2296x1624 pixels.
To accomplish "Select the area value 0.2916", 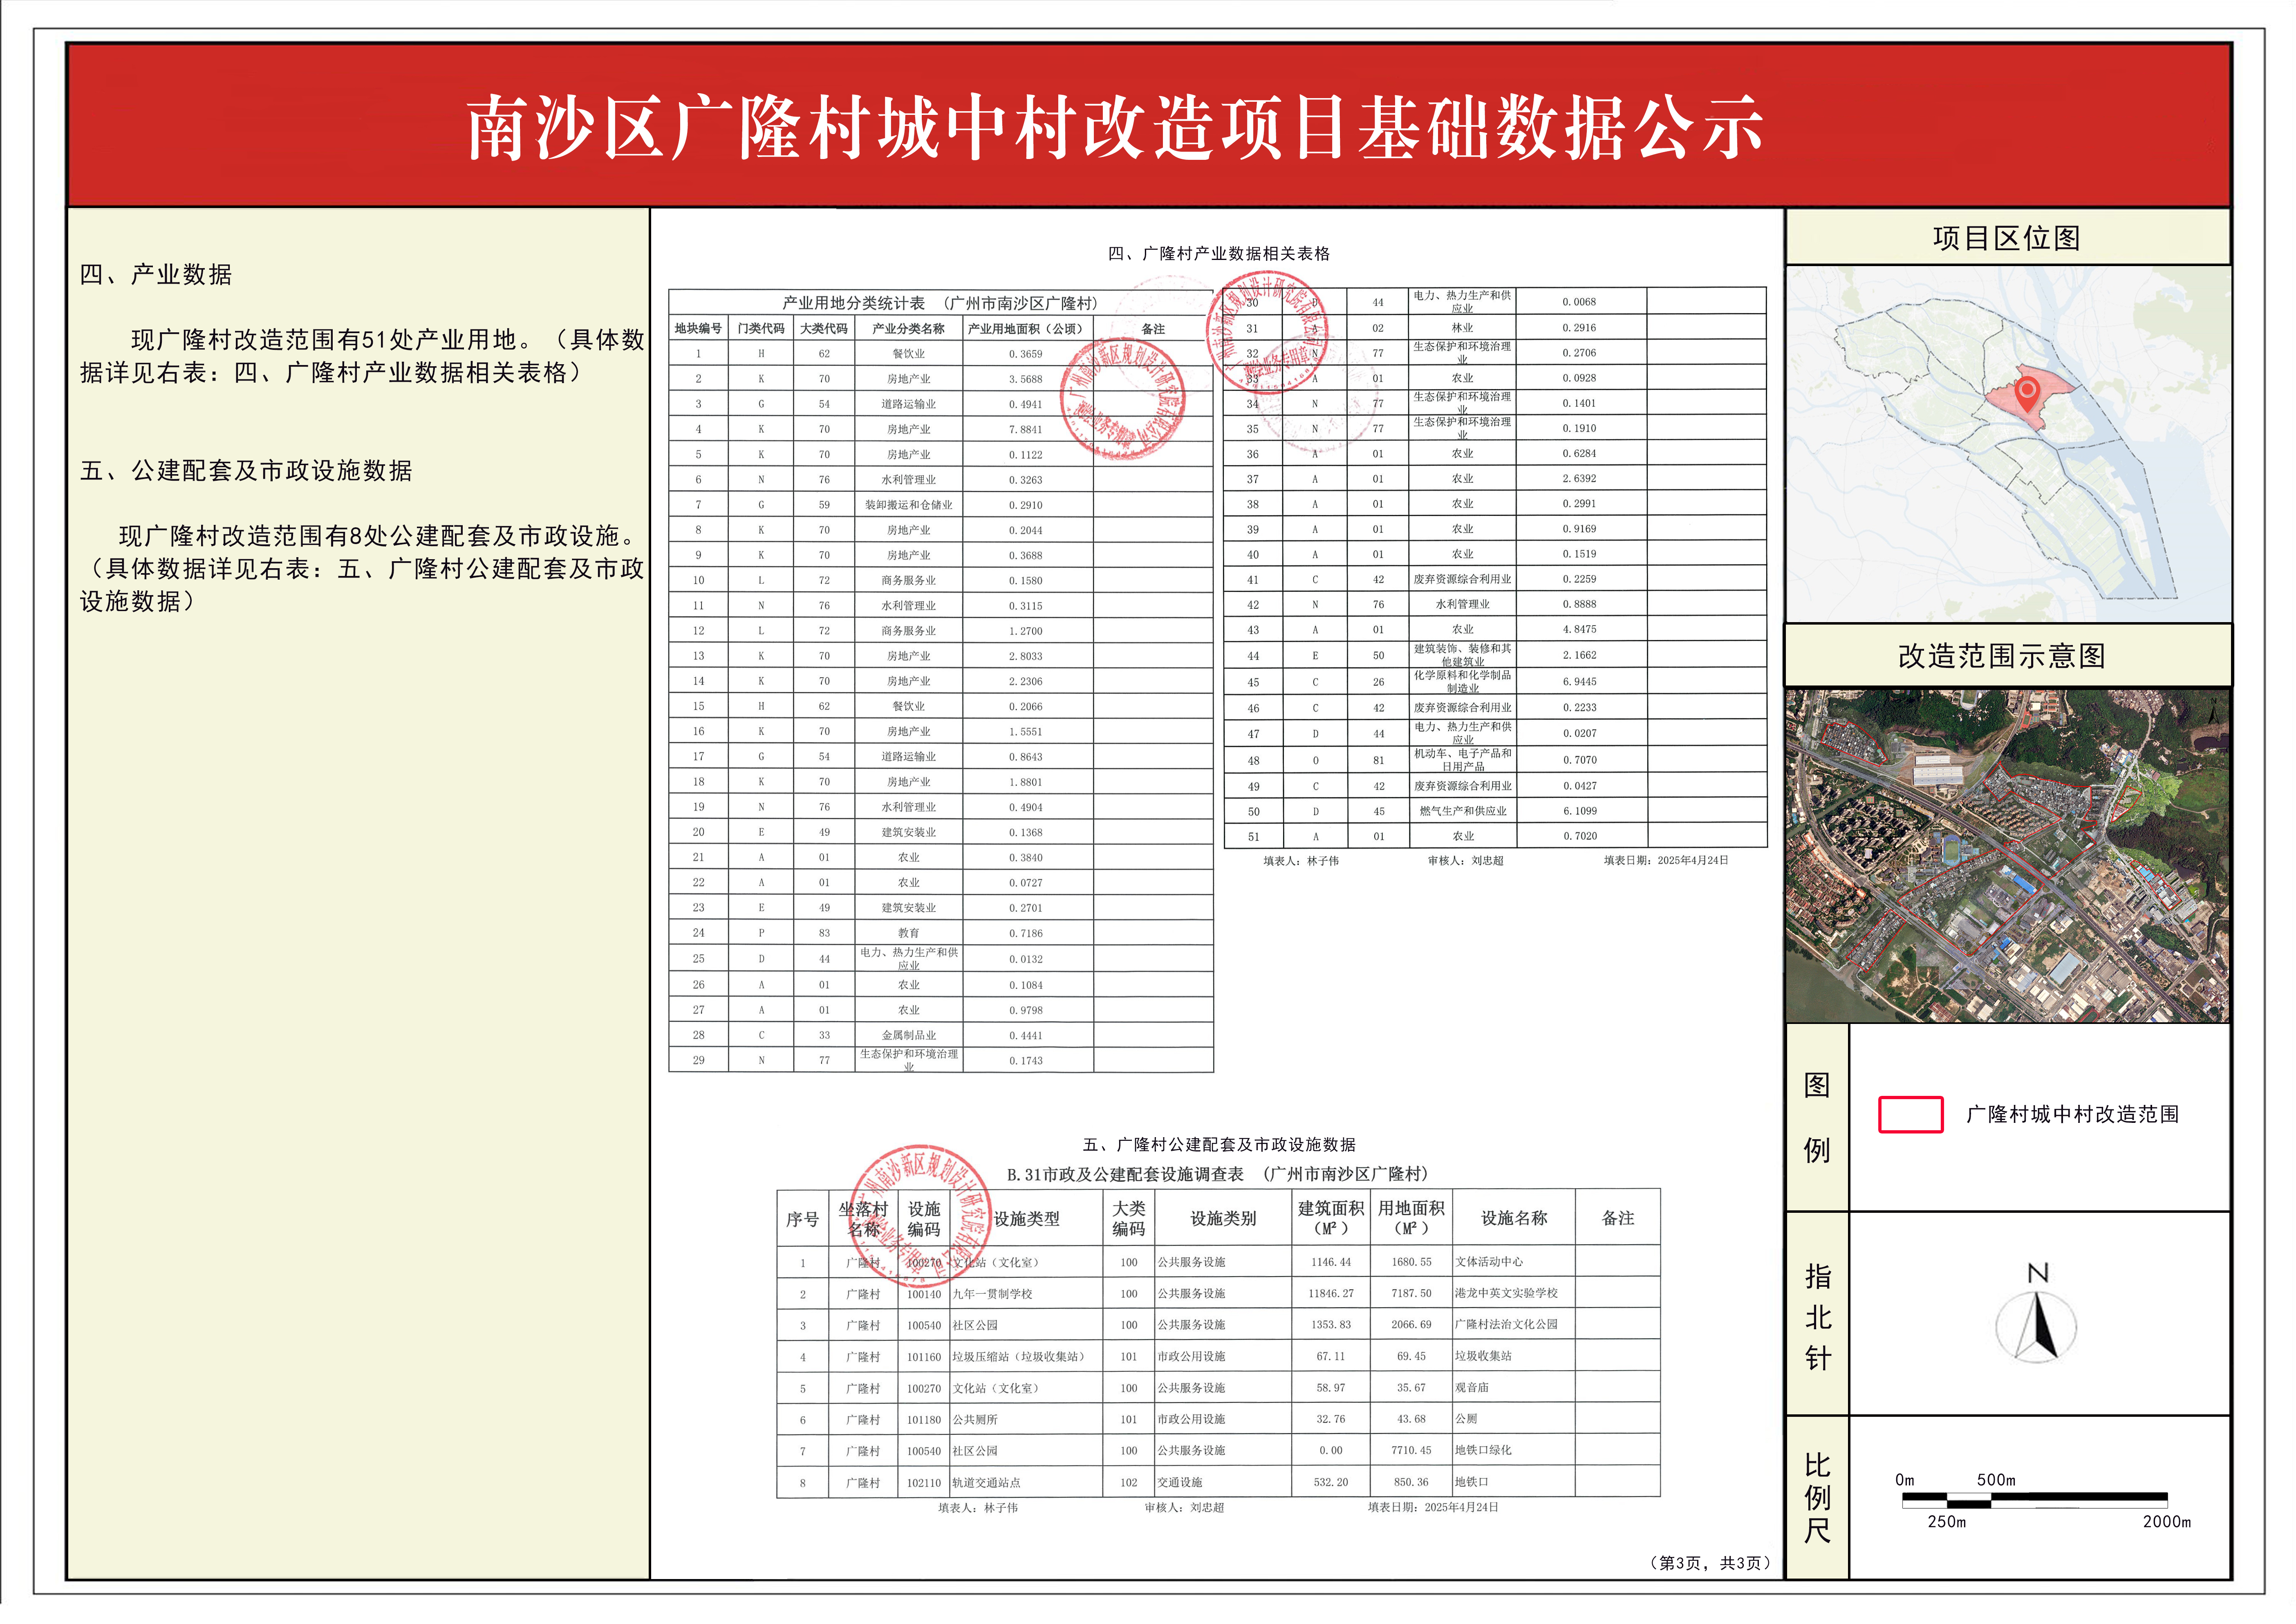I will (1579, 328).
